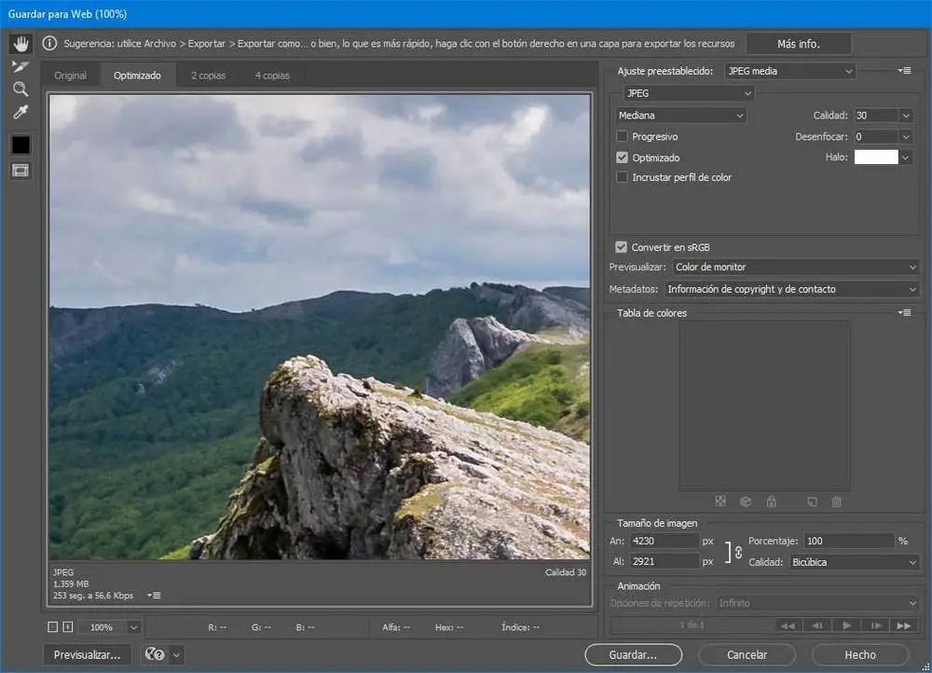Click the Guardar button
This screenshot has height=673, width=932.
tap(633, 655)
